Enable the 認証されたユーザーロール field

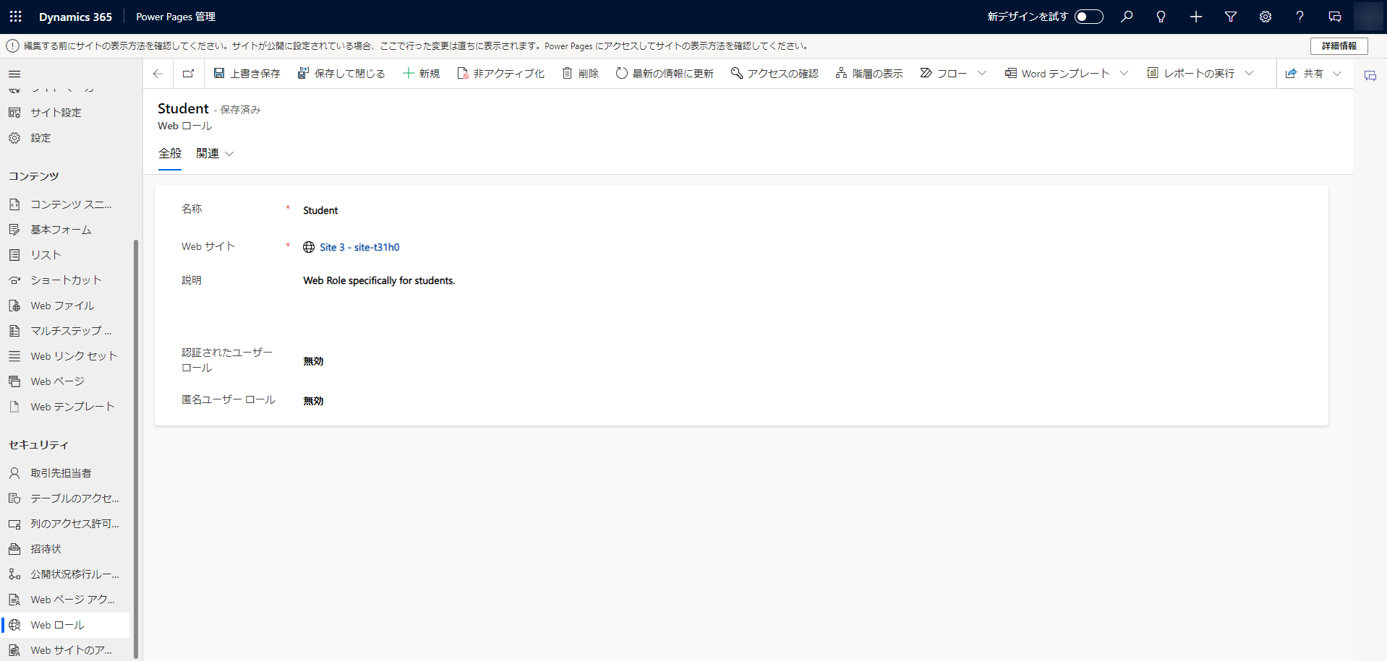[x=313, y=361]
